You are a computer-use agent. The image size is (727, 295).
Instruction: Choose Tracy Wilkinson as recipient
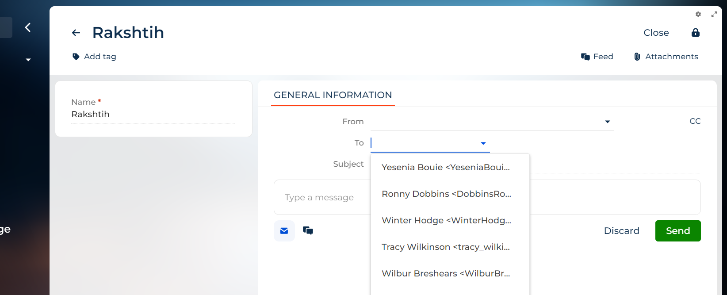pos(450,247)
